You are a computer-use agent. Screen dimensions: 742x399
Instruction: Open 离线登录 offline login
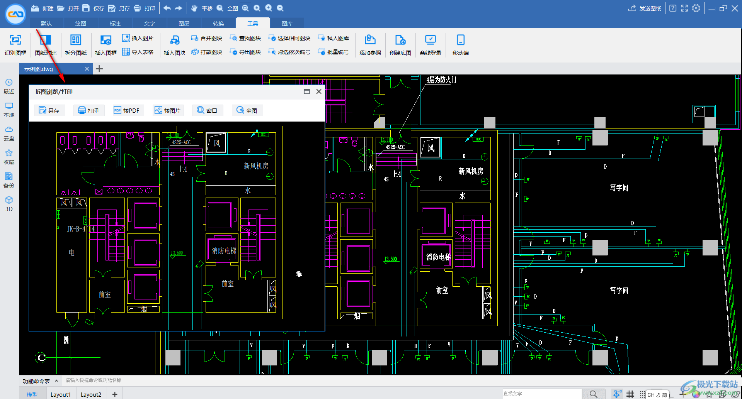(430, 41)
